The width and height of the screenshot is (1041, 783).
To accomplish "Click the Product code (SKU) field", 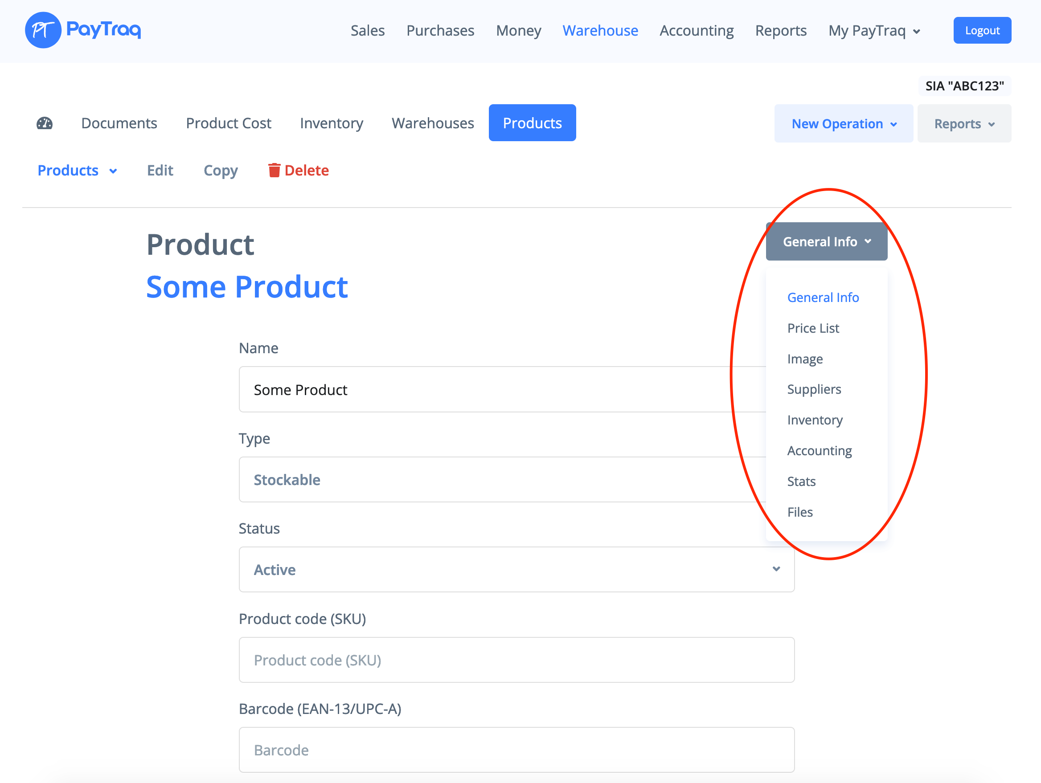I will tap(516, 660).
